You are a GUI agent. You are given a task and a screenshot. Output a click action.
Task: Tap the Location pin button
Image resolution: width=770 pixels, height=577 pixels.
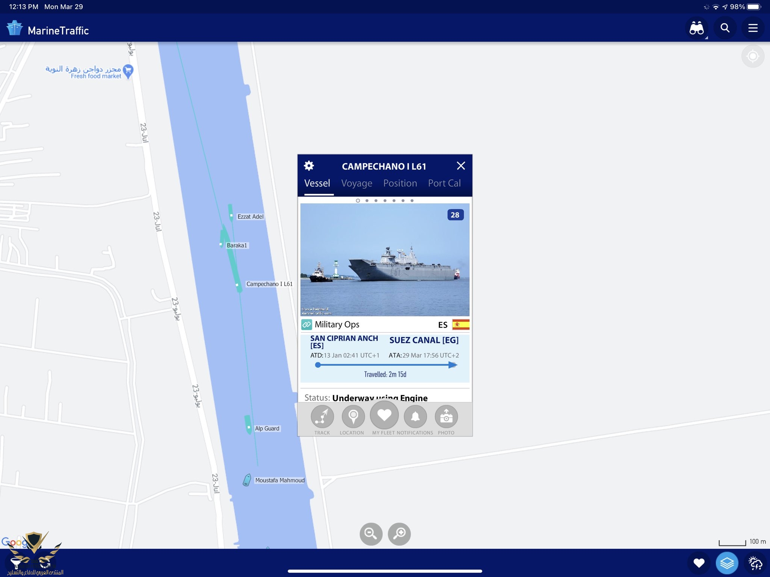(353, 417)
